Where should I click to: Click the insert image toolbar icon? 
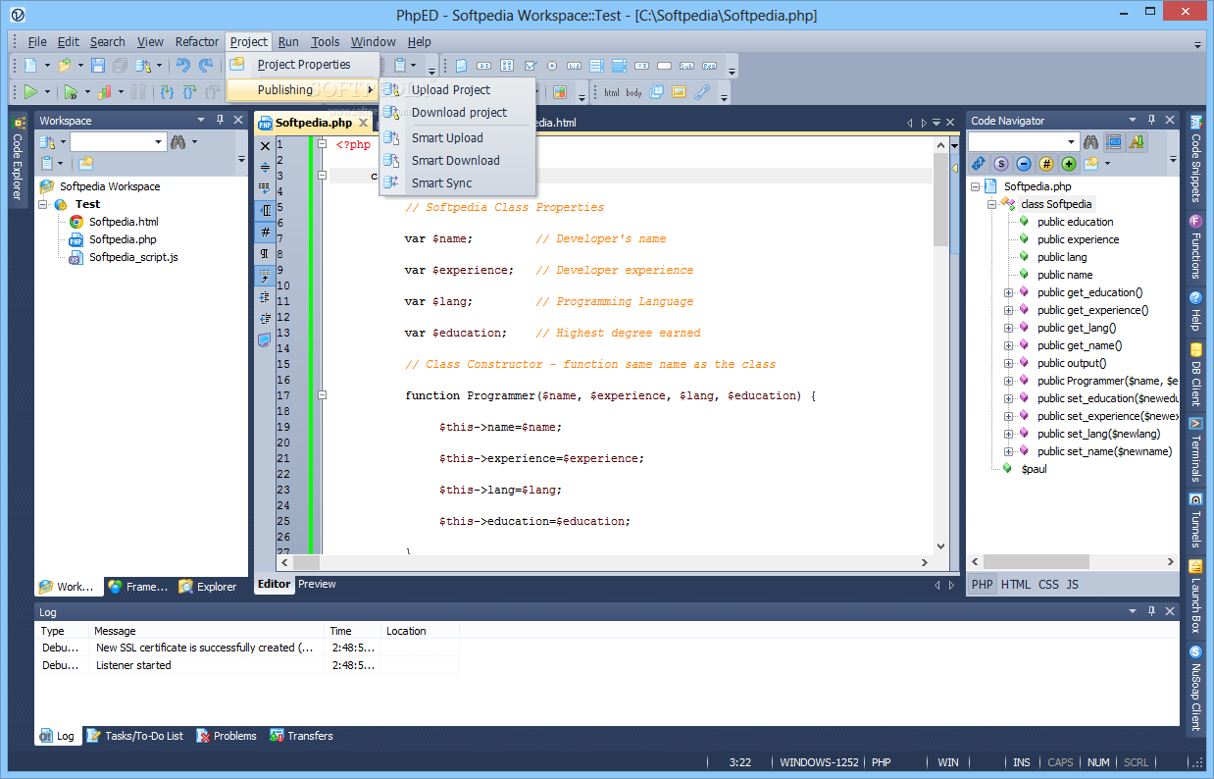679,92
